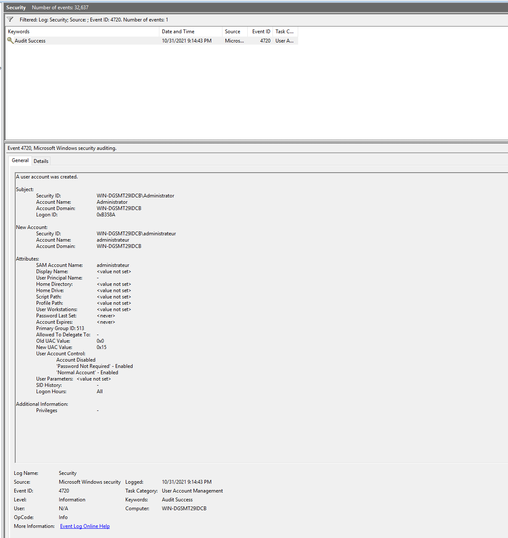Click the 4720 cell in the event list
This screenshot has height=538, width=508.
(x=265, y=41)
